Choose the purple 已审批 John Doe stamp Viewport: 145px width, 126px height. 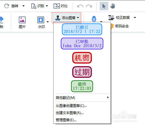(82, 44)
